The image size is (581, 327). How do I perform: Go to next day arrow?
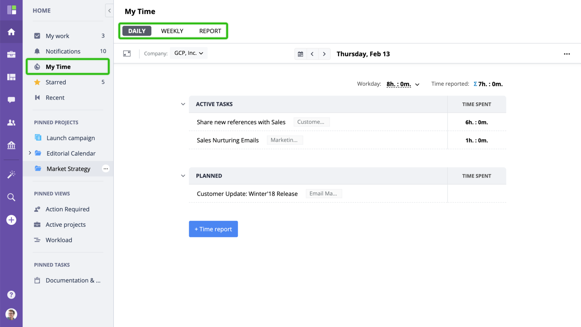(324, 54)
